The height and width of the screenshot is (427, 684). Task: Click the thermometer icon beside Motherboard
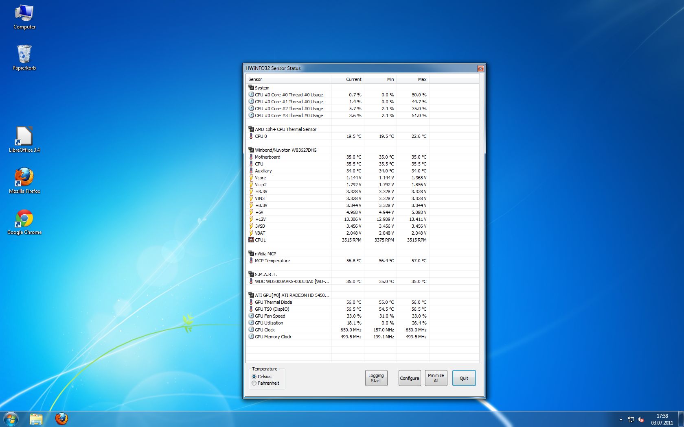click(251, 157)
